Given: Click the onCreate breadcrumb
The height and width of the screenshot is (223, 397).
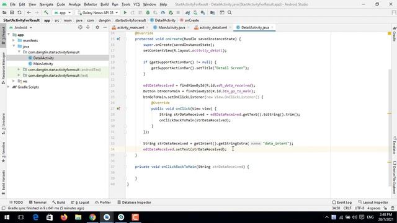Looking at the screenshot, I should click(189, 20).
